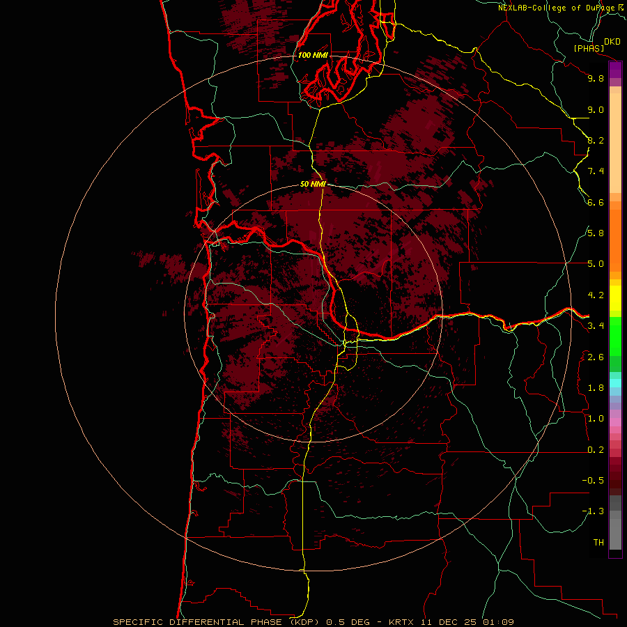Click the 0.5 DEG elevation angle text
The image size is (627, 627).
coord(349,622)
